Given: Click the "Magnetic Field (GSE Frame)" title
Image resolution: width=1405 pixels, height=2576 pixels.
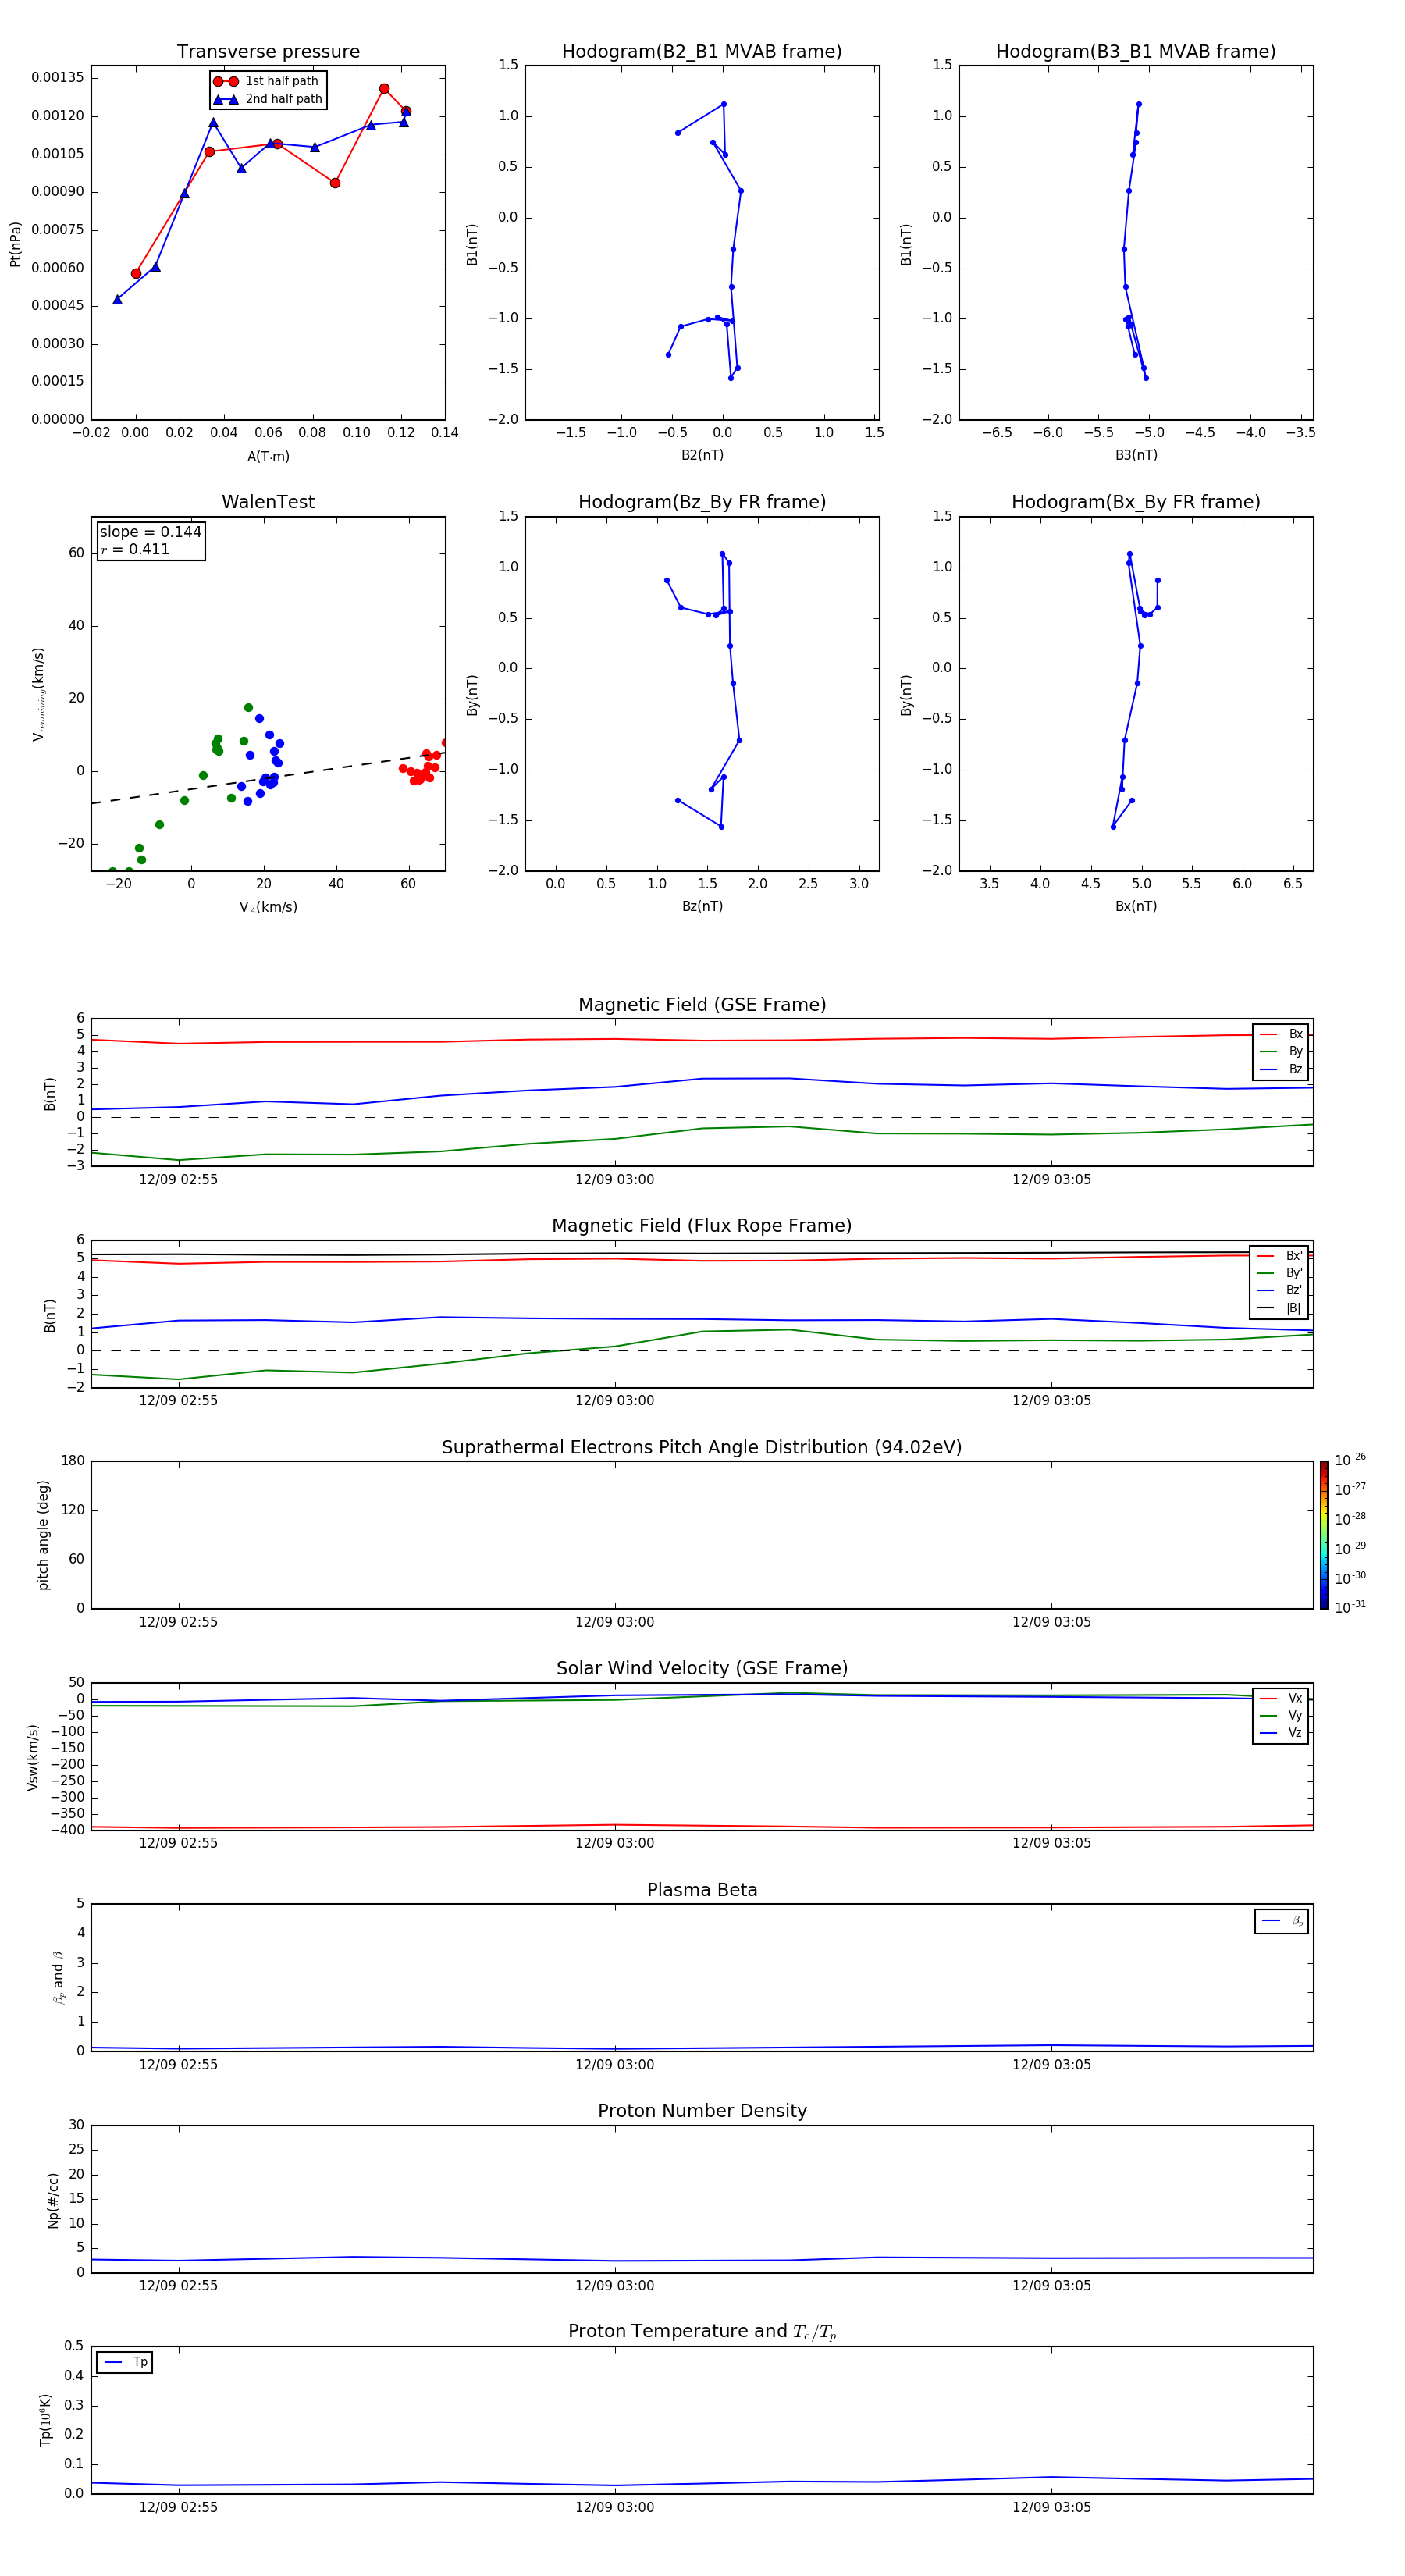Looking at the screenshot, I should [702, 1005].
